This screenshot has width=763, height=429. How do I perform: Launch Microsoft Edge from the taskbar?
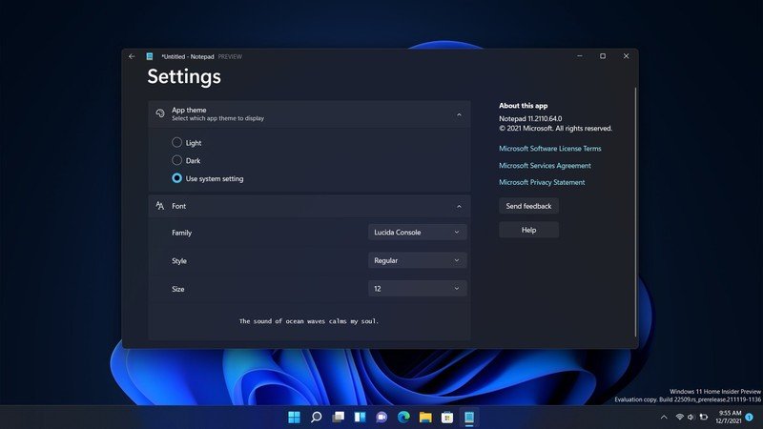point(403,417)
